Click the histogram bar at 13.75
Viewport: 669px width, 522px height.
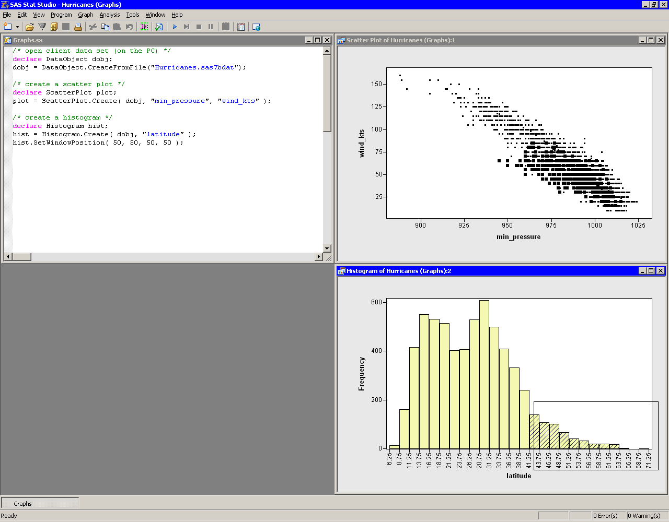(x=424, y=382)
